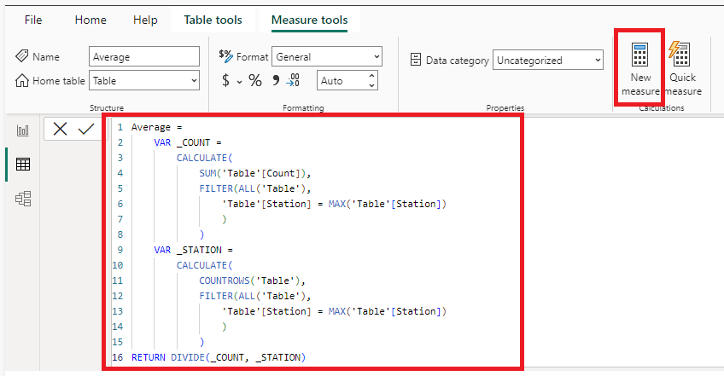The width and height of the screenshot is (724, 376).
Task: Click CALCULATE( on line 3
Action: click(x=205, y=158)
